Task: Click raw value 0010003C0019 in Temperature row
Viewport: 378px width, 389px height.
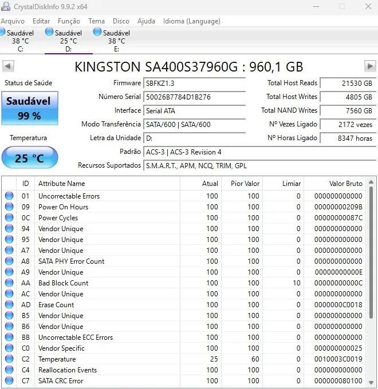Action: [338, 359]
